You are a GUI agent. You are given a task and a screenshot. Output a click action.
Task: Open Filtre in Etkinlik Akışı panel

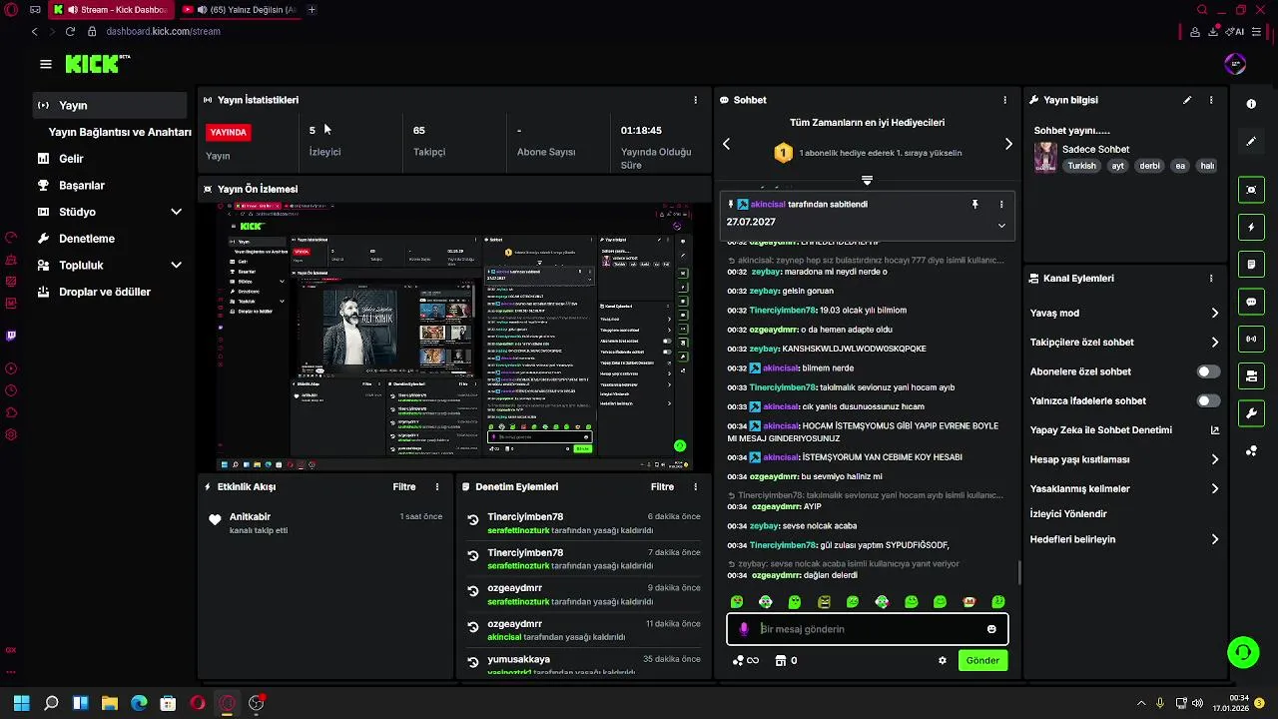coord(404,487)
